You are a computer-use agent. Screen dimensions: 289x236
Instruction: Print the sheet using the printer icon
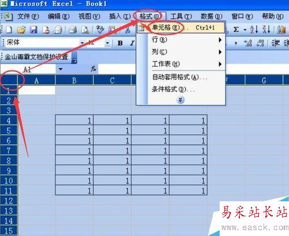pyautogui.click(x=73, y=30)
